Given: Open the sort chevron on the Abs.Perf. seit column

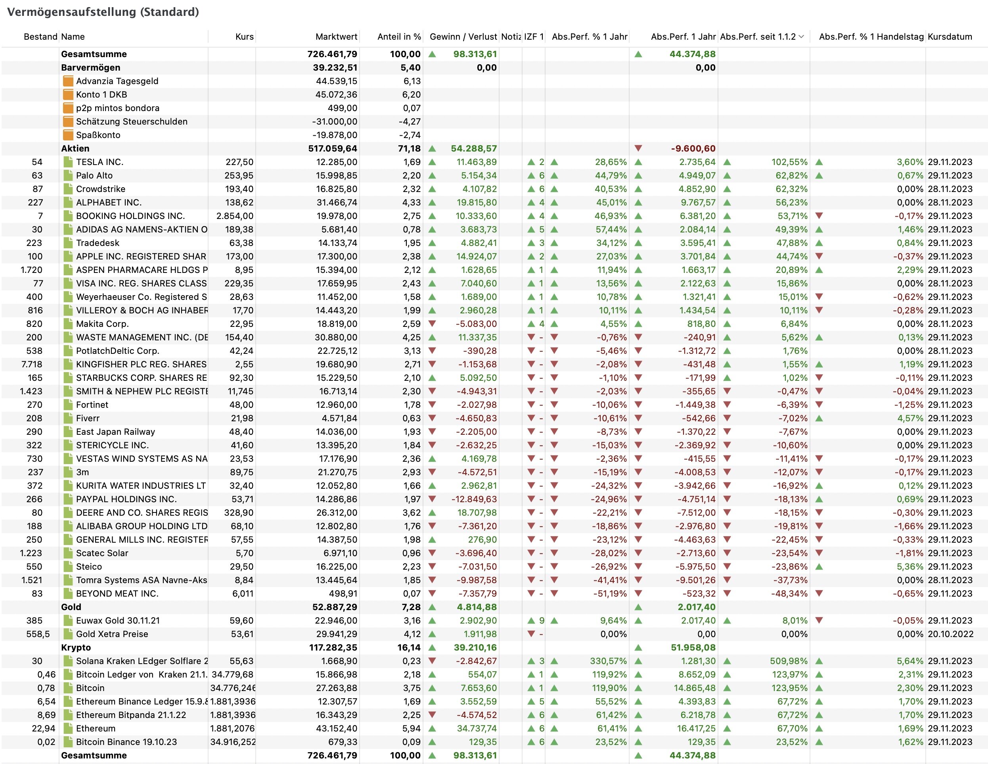Looking at the screenshot, I should (802, 36).
